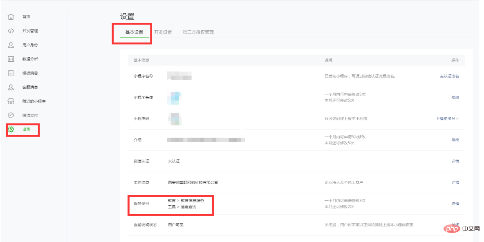Click 关闭 link for 当前访问状态

click(x=455, y=225)
